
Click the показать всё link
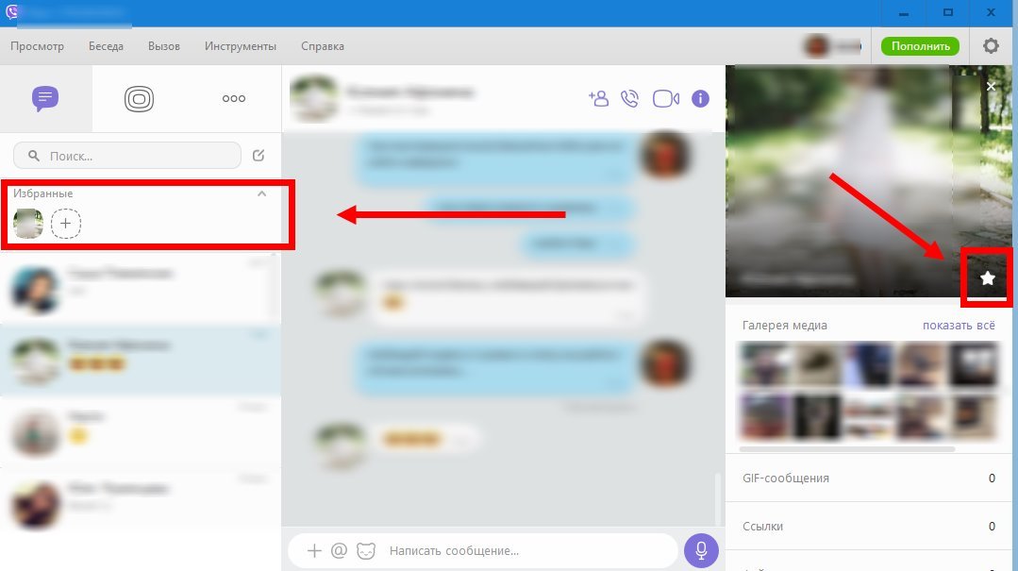pyautogui.click(x=958, y=326)
